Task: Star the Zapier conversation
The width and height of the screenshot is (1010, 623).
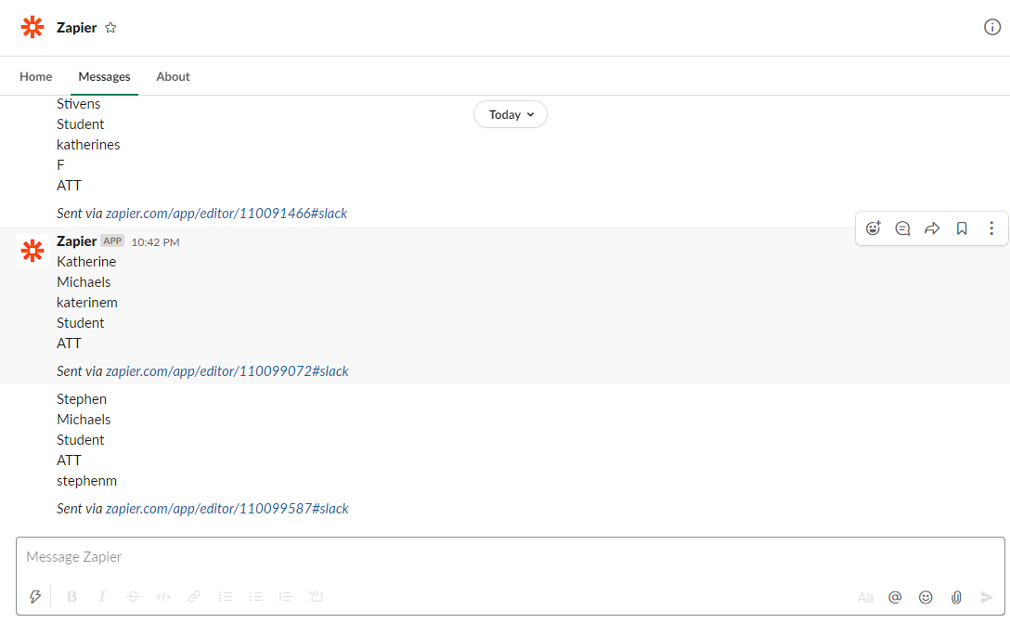Action: 110,28
